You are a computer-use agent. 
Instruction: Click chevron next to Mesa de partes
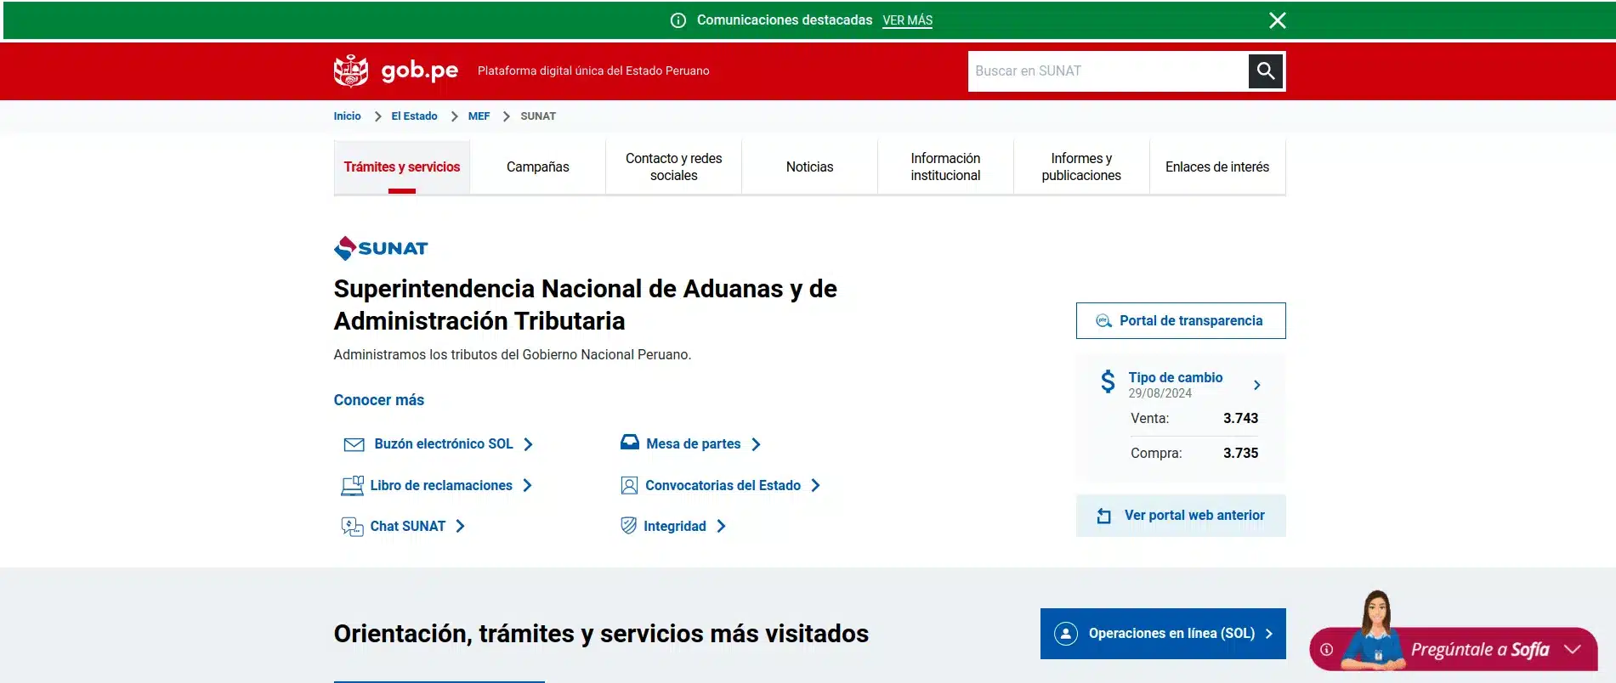(756, 444)
